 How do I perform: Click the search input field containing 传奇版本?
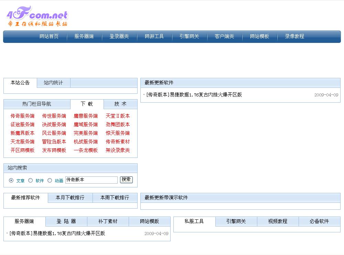91,180
